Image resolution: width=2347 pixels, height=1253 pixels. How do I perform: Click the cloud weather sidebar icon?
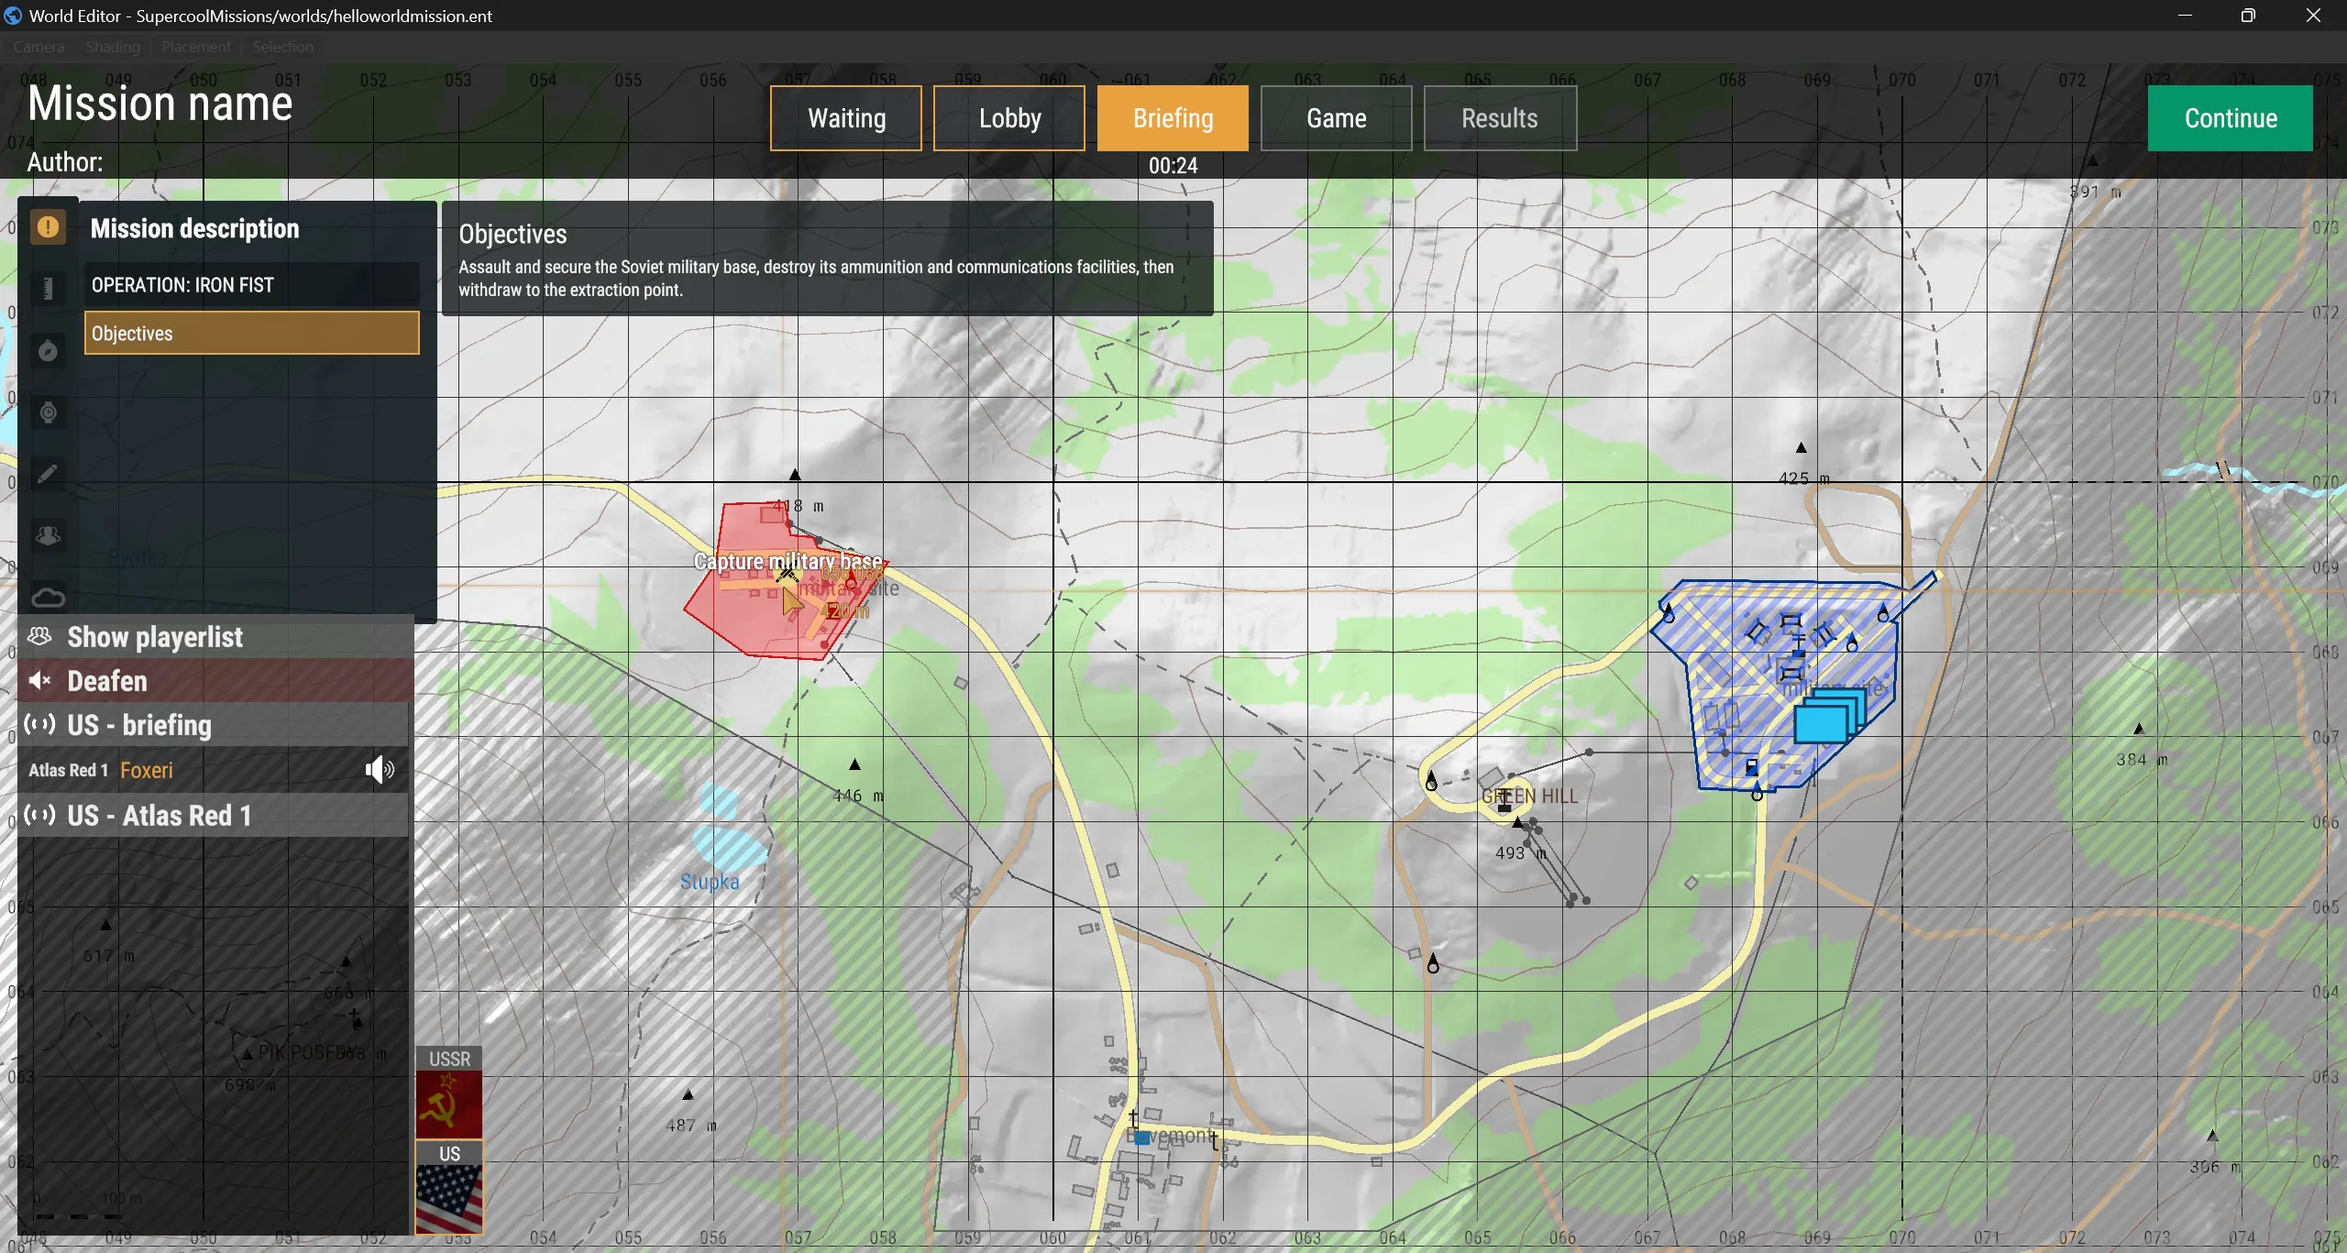tap(48, 598)
